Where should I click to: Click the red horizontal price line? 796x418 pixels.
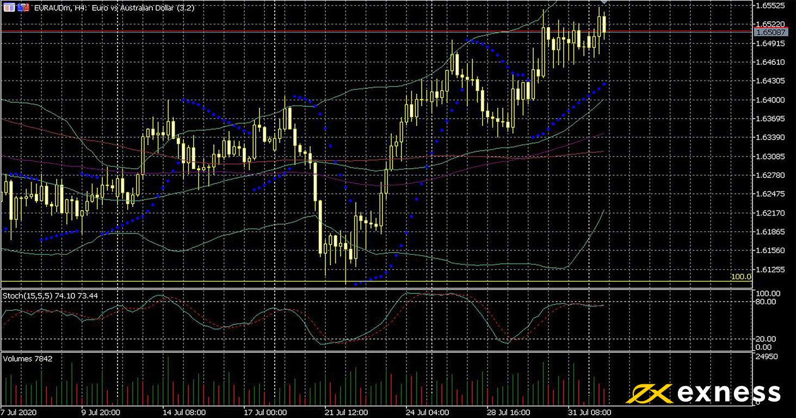pos(375,31)
